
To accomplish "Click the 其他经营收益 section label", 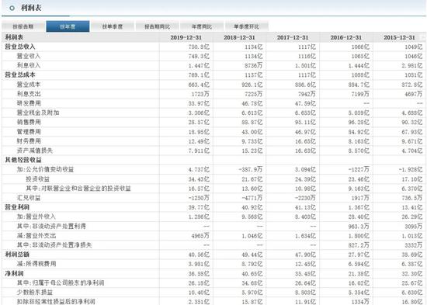I will tap(23, 160).
